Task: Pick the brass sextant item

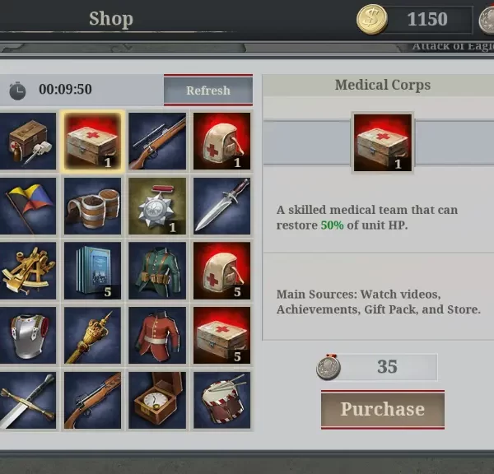Action: tap(28, 271)
